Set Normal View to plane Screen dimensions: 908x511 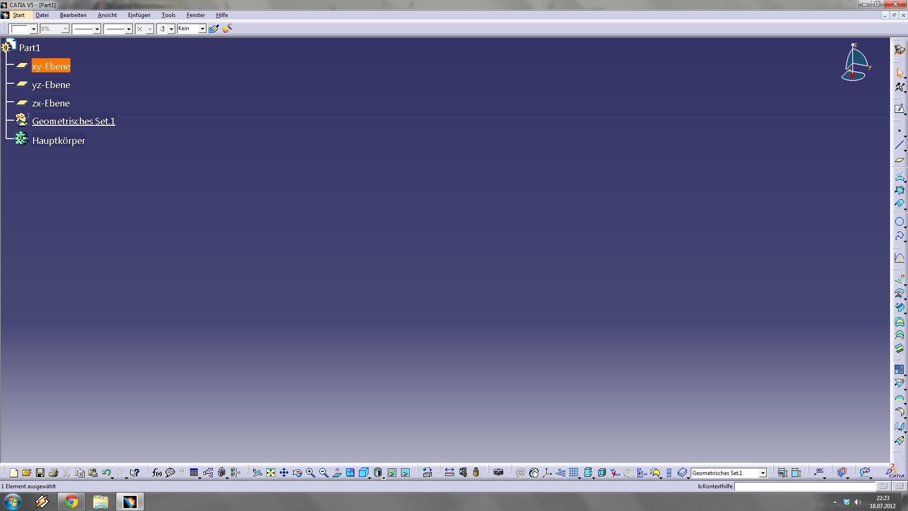click(337, 473)
